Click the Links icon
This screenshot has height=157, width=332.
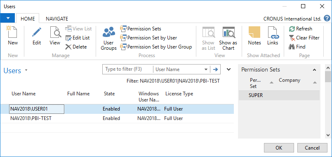click(273, 32)
